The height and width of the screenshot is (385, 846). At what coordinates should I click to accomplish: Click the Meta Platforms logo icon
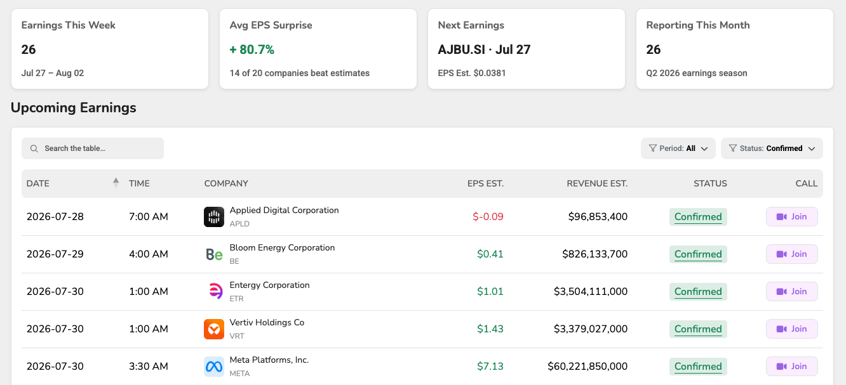214,367
